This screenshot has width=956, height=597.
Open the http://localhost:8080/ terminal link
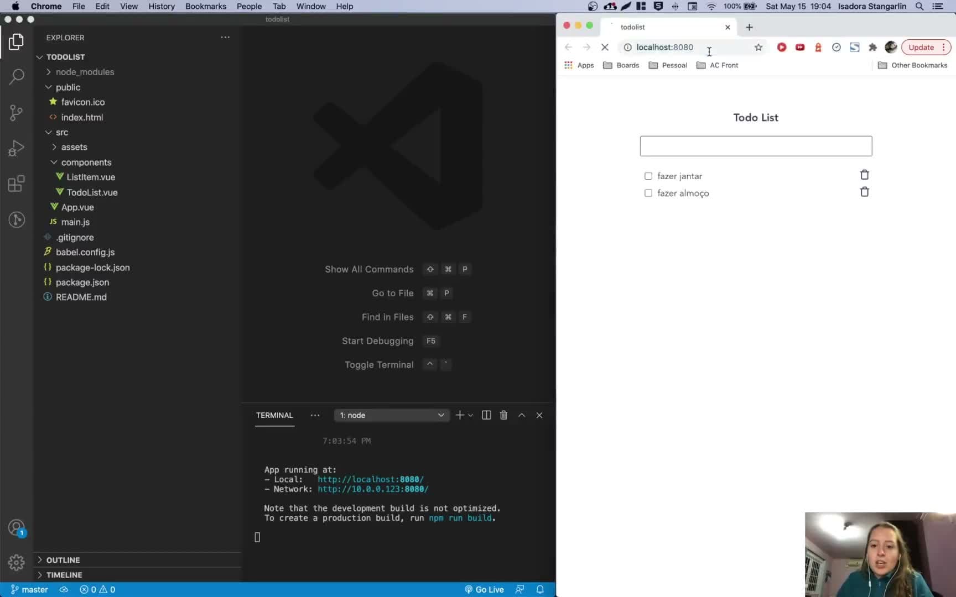click(371, 479)
